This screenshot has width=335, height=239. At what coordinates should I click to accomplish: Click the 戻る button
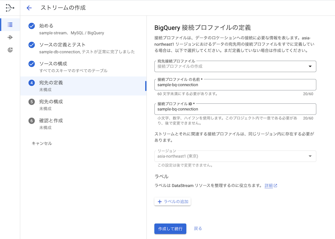coord(198,229)
